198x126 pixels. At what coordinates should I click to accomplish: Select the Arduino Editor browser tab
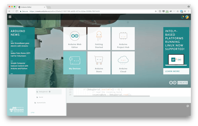31,7
